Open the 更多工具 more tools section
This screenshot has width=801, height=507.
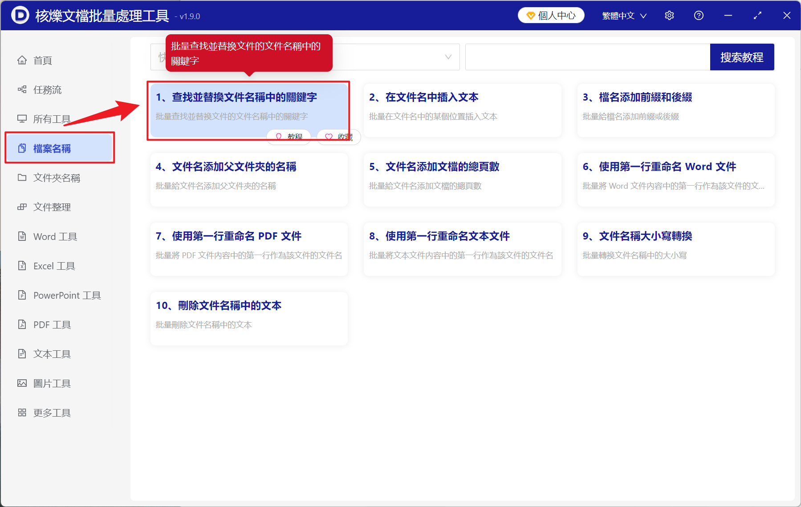(x=51, y=412)
